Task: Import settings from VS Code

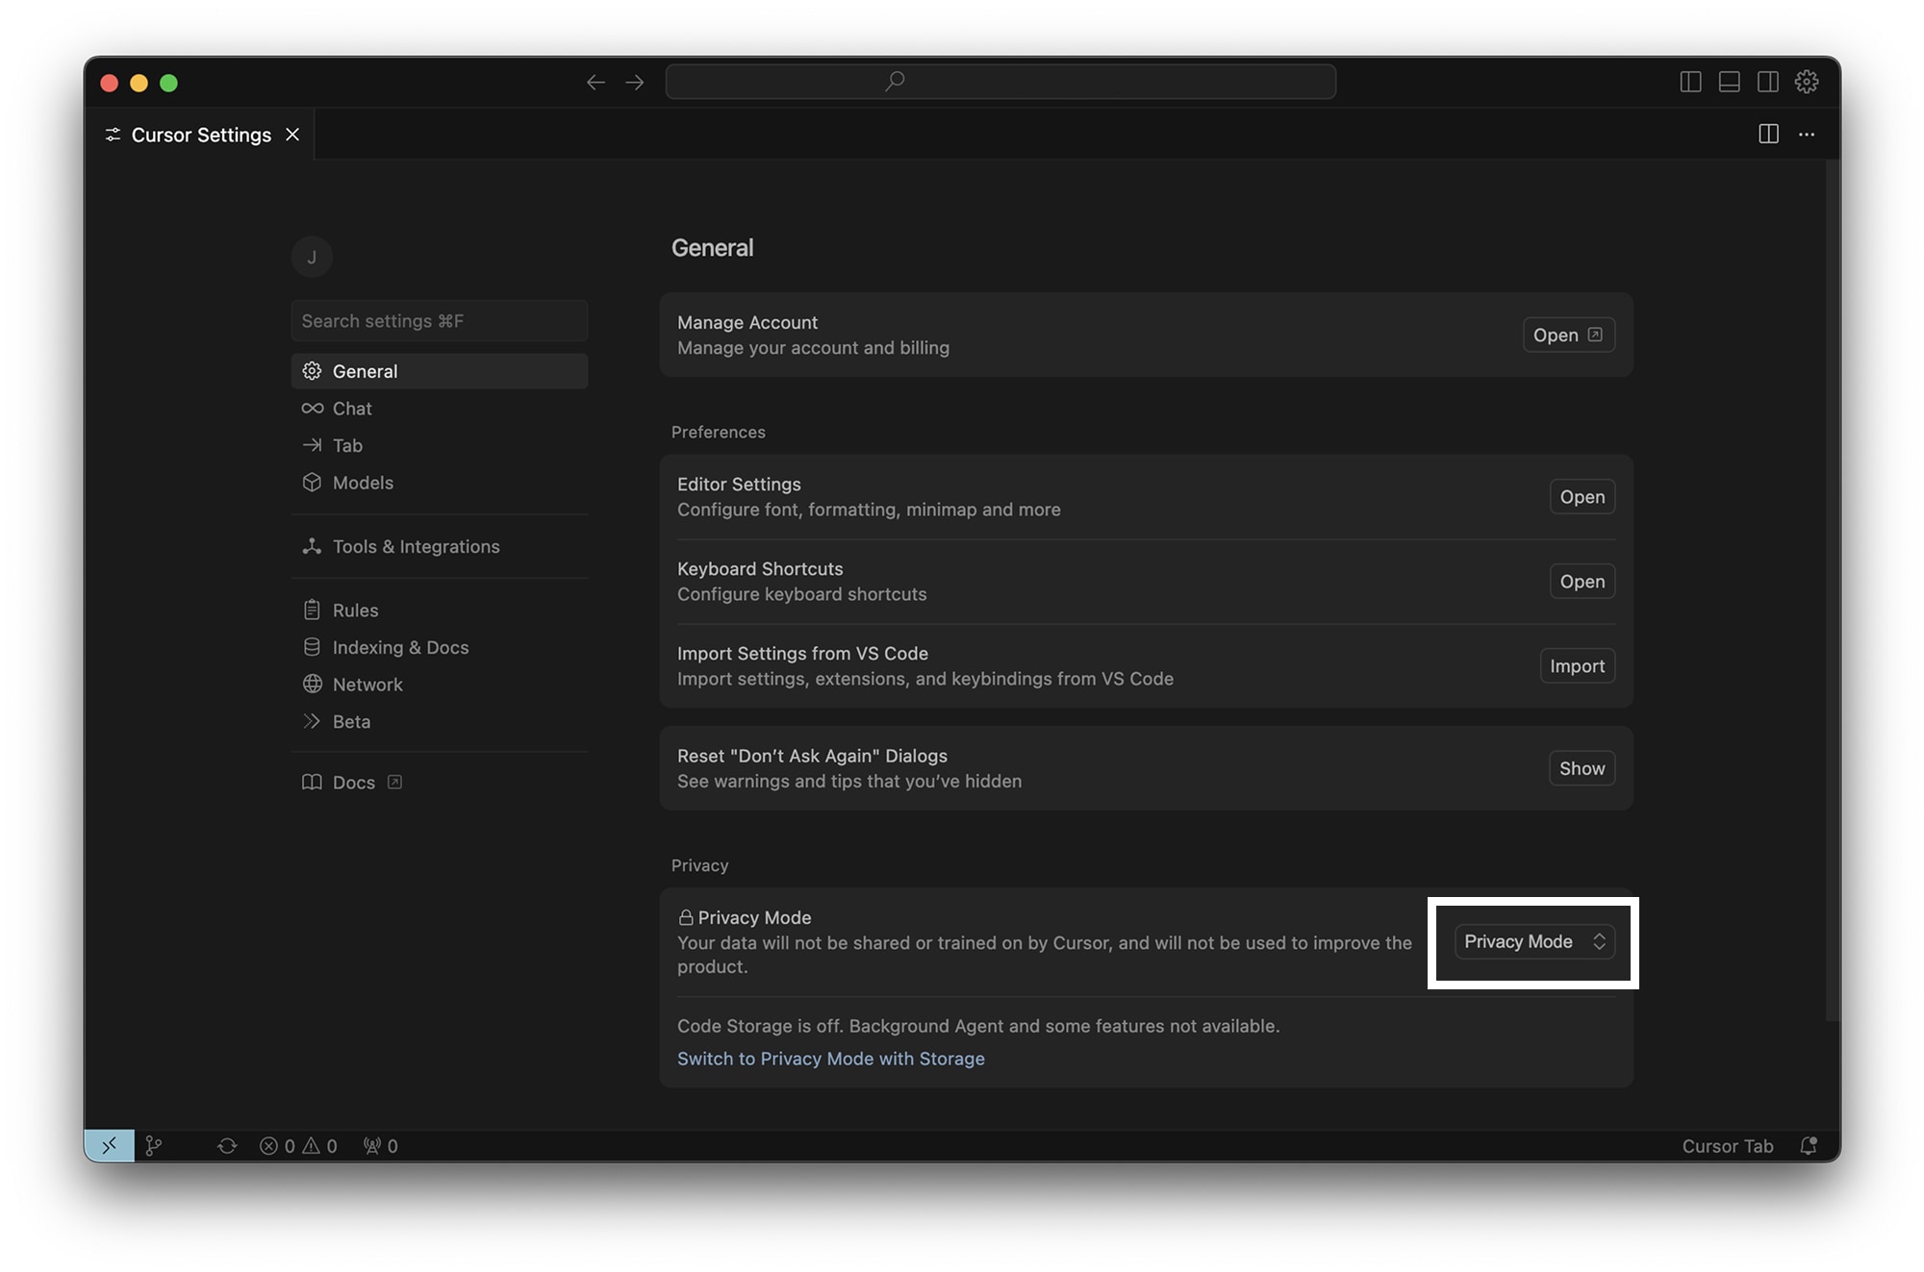Action: 1578,666
